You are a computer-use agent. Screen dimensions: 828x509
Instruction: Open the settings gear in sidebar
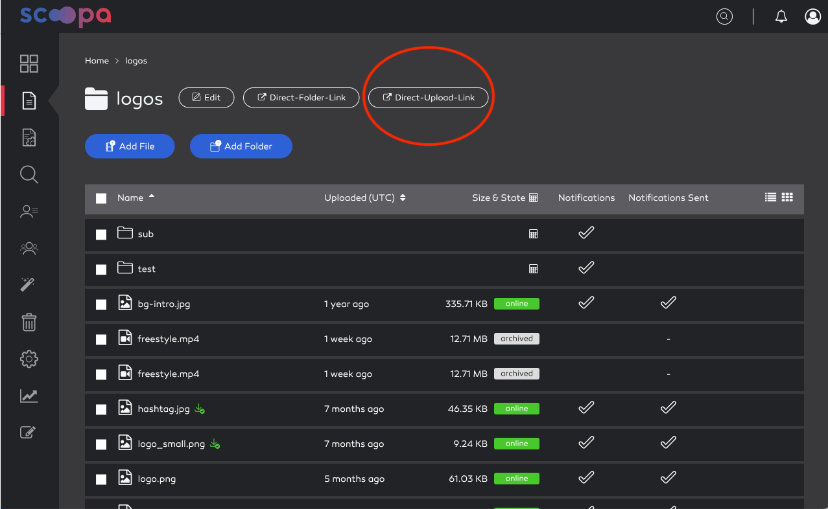coord(29,359)
